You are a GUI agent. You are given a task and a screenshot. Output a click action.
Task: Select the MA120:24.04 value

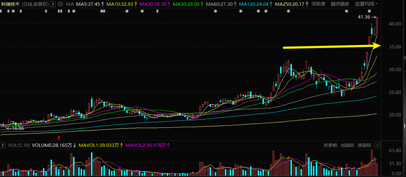tap(254, 4)
